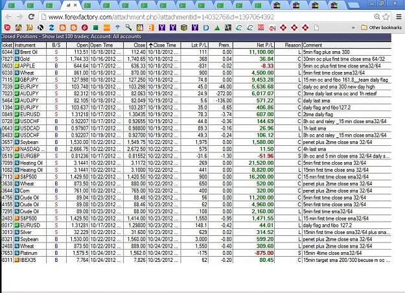Click the APPLE instrument icon
The width and height of the screenshot is (405, 293).
[17, 66]
